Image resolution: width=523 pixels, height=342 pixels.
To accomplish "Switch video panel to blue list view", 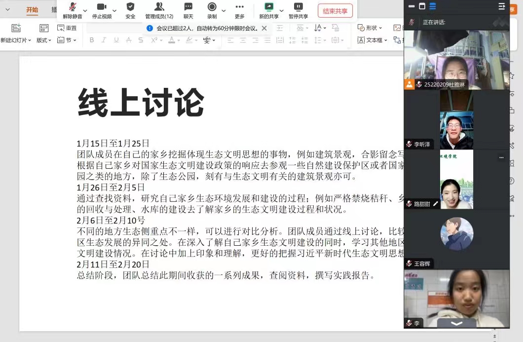I will (433, 6).
